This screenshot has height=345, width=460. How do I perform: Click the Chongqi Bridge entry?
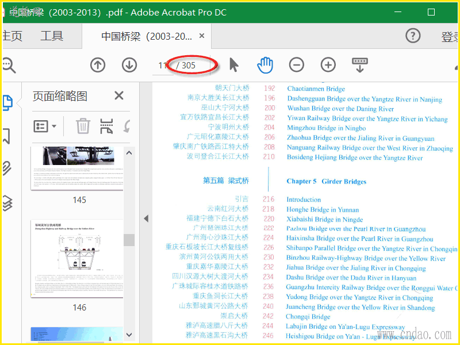308,317
